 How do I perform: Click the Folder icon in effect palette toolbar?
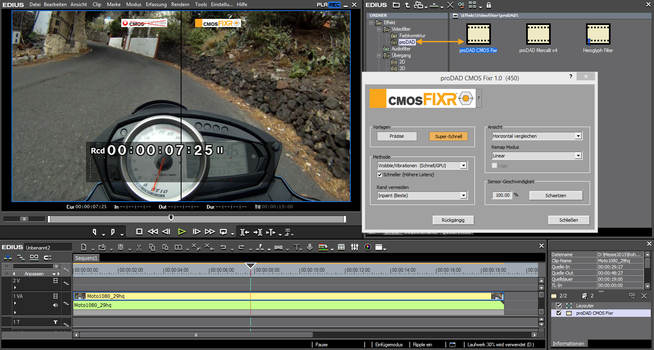[396, 5]
